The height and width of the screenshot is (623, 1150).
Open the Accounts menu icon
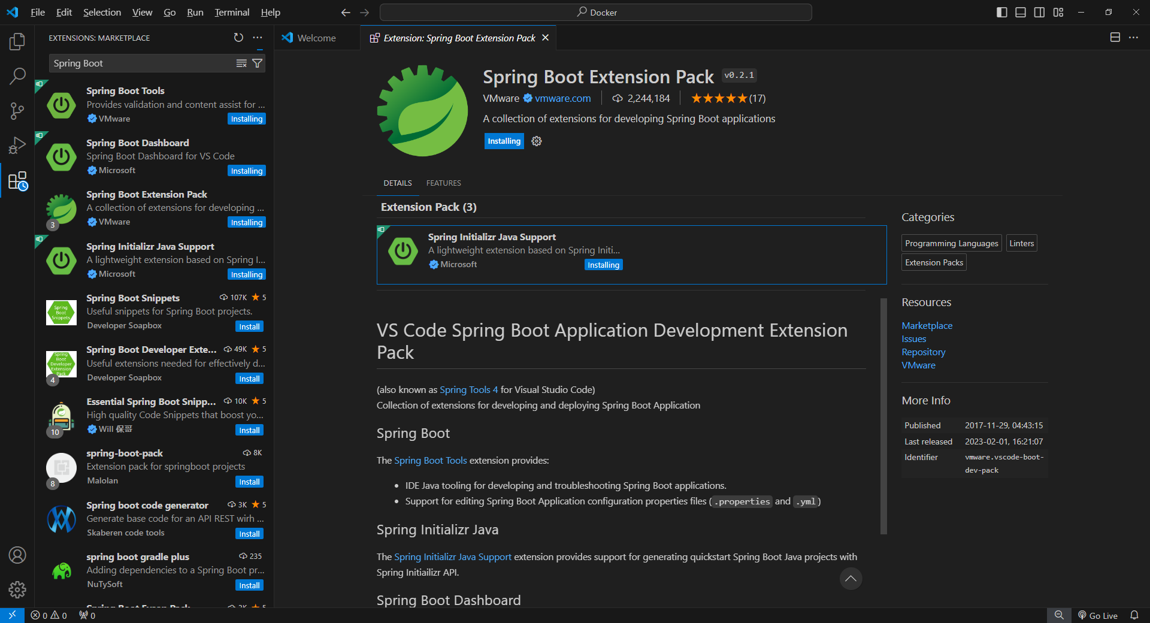(x=17, y=555)
